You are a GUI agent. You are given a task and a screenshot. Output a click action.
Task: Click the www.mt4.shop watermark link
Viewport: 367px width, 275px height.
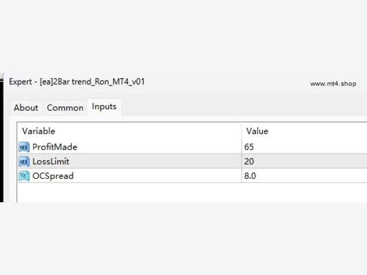(333, 84)
